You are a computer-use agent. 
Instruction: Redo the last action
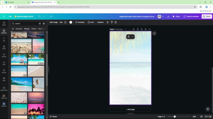point(45,17)
